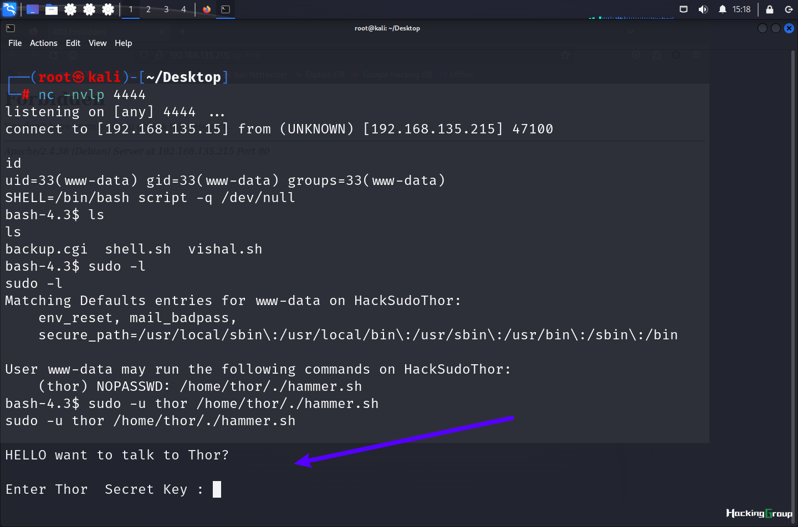
Task: Click the 'nc -nvlp 4444' command text
Action: (92, 95)
